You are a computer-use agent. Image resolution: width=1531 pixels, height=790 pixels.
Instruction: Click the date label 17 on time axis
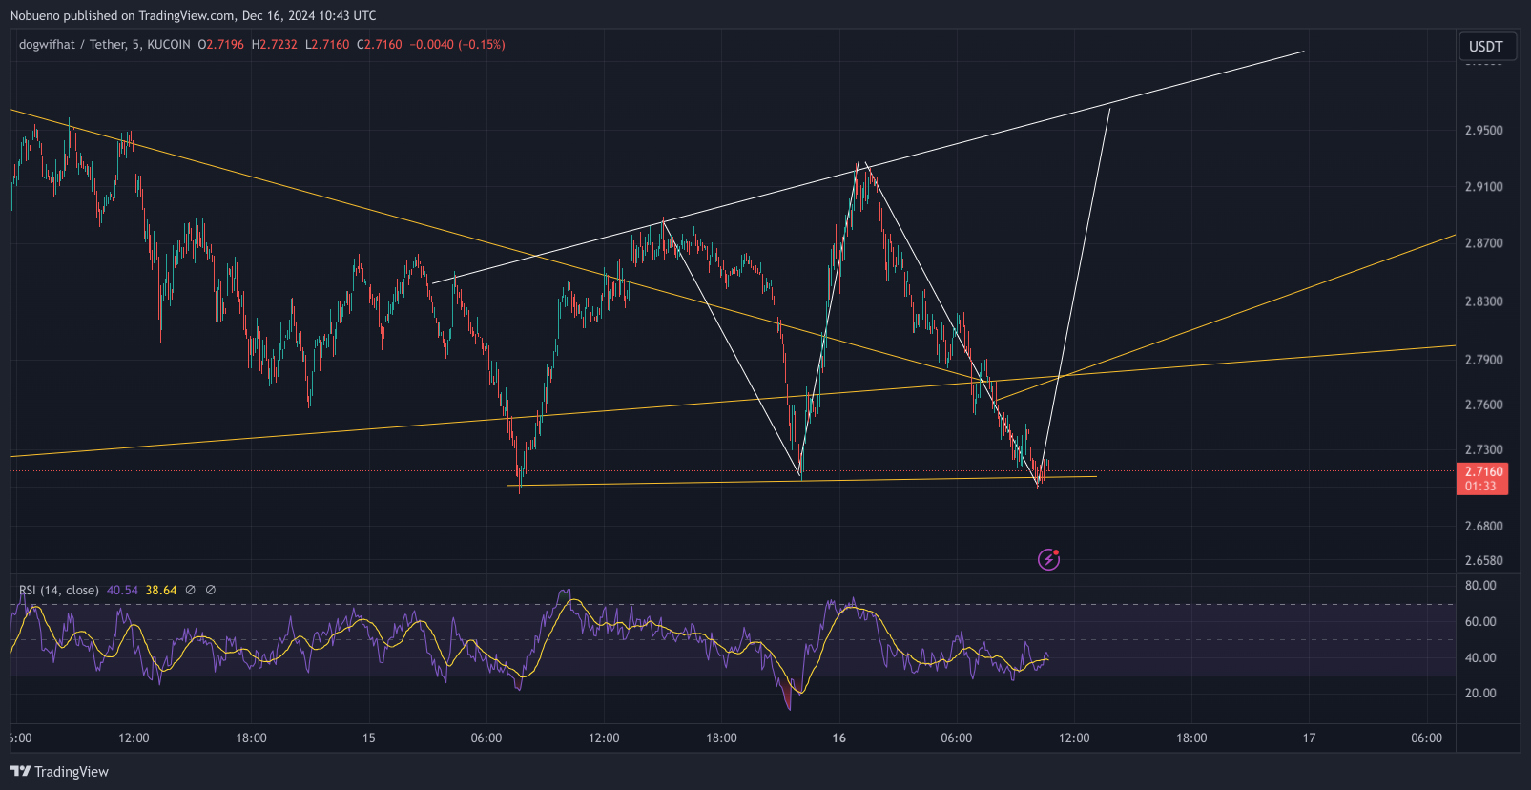1309,738
